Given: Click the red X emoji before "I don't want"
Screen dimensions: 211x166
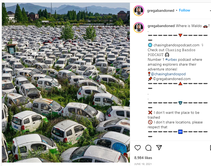Looking at the screenshot, I should click(x=150, y=112).
